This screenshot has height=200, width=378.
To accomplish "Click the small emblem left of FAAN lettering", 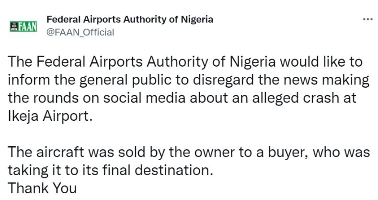I will 14,26.
